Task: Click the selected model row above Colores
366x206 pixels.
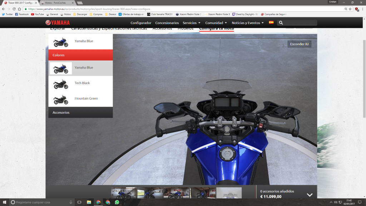Action: 80,41
